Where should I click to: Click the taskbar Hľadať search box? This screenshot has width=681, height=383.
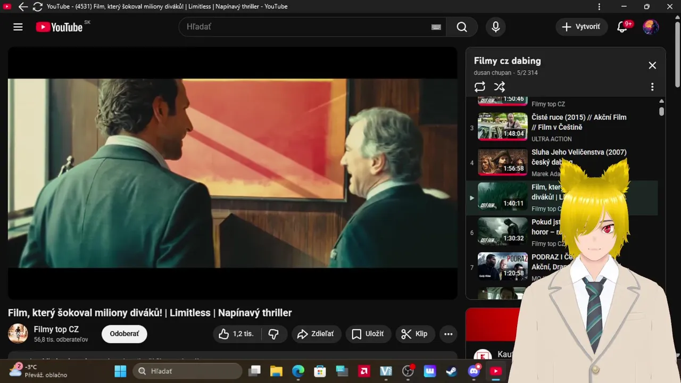coord(187,371)
